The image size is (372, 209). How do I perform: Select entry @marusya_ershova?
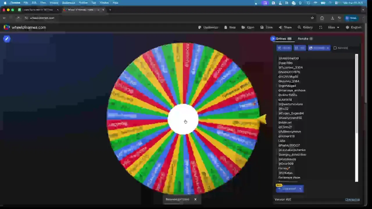pyautogui.click(x=292, y=91)
